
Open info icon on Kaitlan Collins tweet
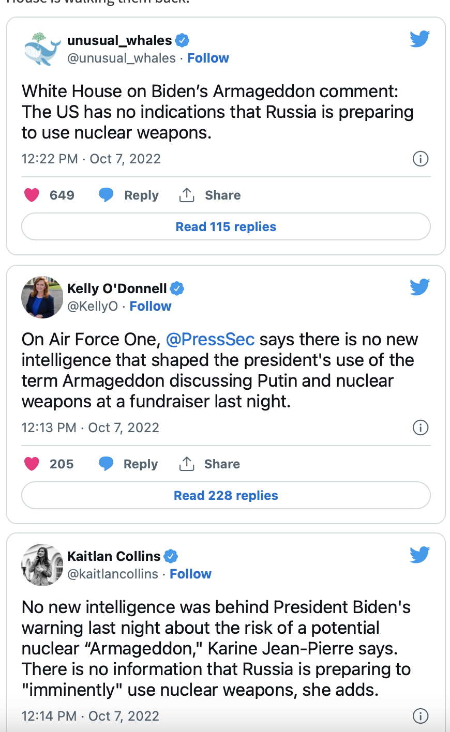421,716
